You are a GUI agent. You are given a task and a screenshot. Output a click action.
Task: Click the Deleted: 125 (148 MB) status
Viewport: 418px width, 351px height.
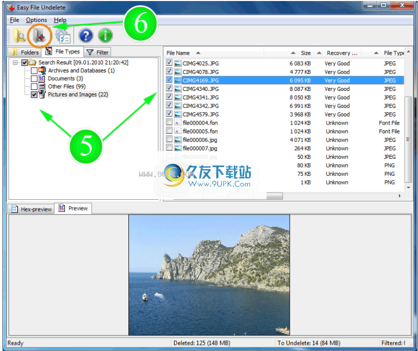point(202,343)
